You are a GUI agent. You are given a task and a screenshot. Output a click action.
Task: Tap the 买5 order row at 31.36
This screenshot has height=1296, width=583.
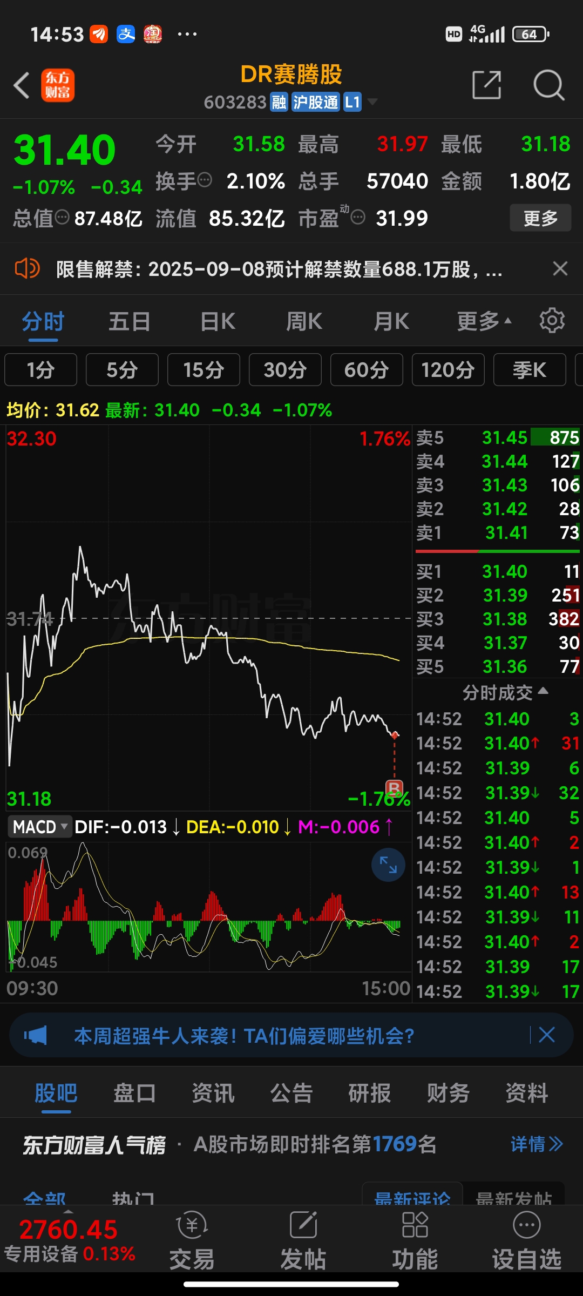[498, 666]
